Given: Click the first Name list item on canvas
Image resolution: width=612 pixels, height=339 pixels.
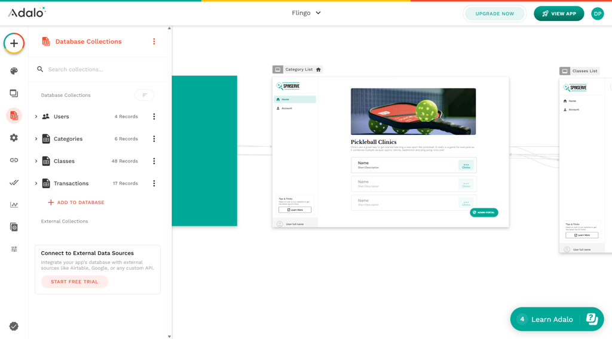Looking at the screenshot, I should click(414, 165).
